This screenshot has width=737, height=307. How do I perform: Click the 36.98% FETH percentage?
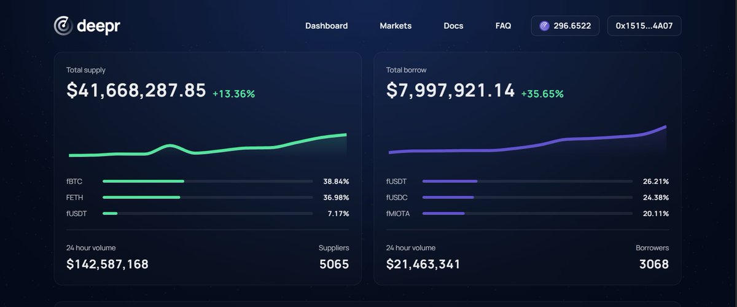(x=336, y=198)
